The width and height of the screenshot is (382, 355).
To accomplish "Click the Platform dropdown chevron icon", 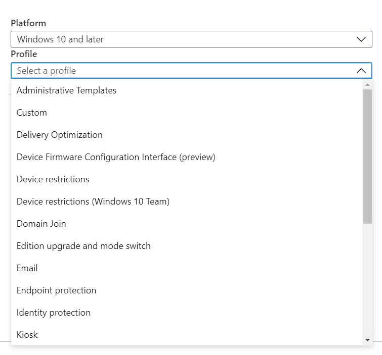I will (361, 39).
